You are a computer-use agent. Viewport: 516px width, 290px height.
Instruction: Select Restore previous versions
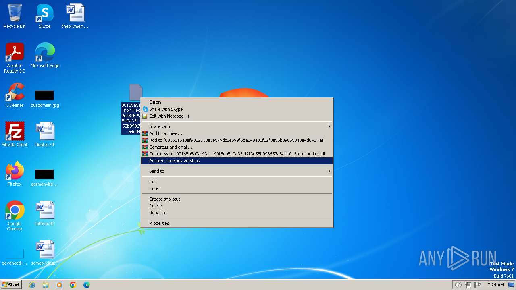(237, 161)
